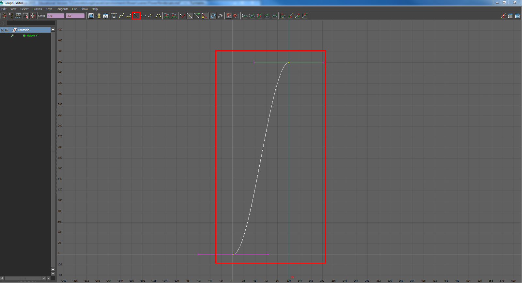Click the Swap Buffer Curves icon

pos(174,16)
